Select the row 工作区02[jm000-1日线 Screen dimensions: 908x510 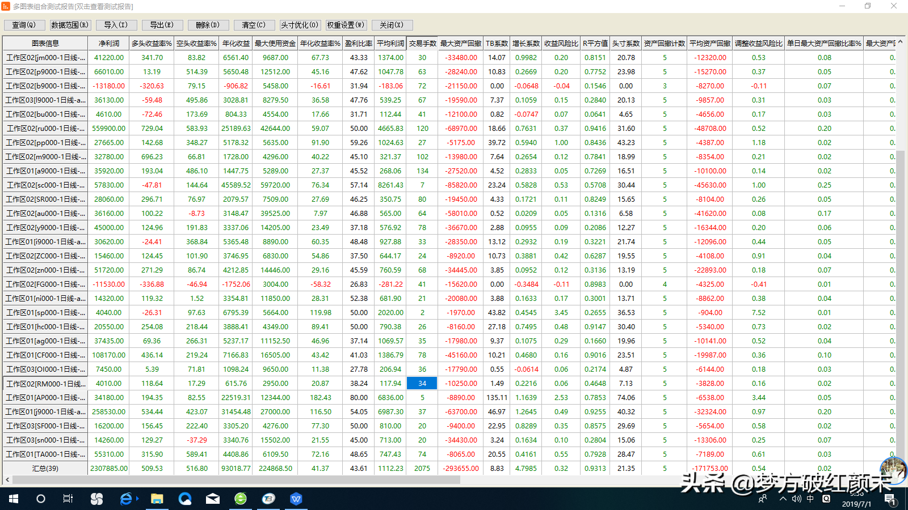(45, 57)
